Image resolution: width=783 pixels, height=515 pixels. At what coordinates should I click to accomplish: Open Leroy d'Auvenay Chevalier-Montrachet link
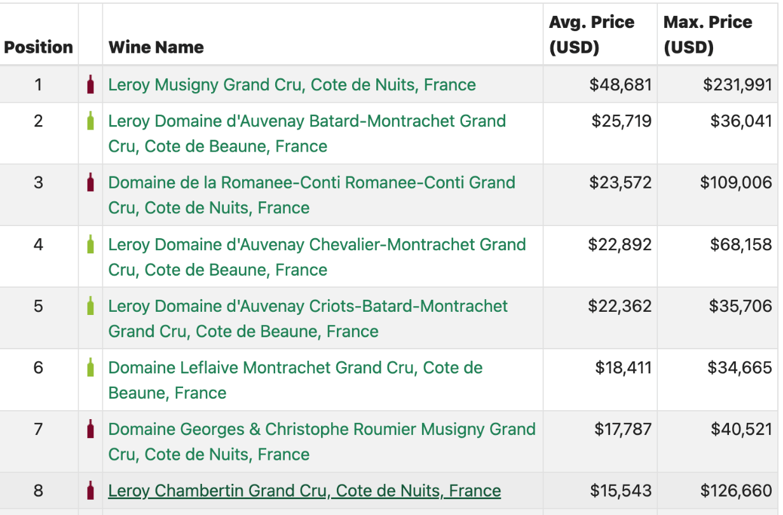(317, 257)
